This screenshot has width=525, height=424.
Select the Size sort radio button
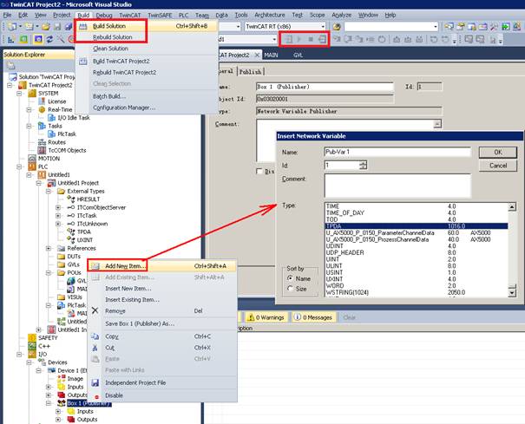pyautogui.click(x=291, y=288)
